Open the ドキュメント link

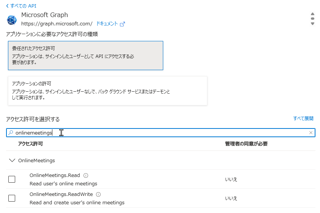[x=107, y=23]
